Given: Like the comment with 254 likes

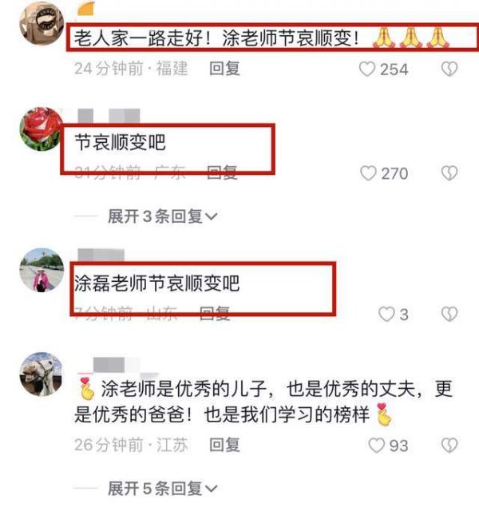Looking at the screenshot, I should coord(367,69).
